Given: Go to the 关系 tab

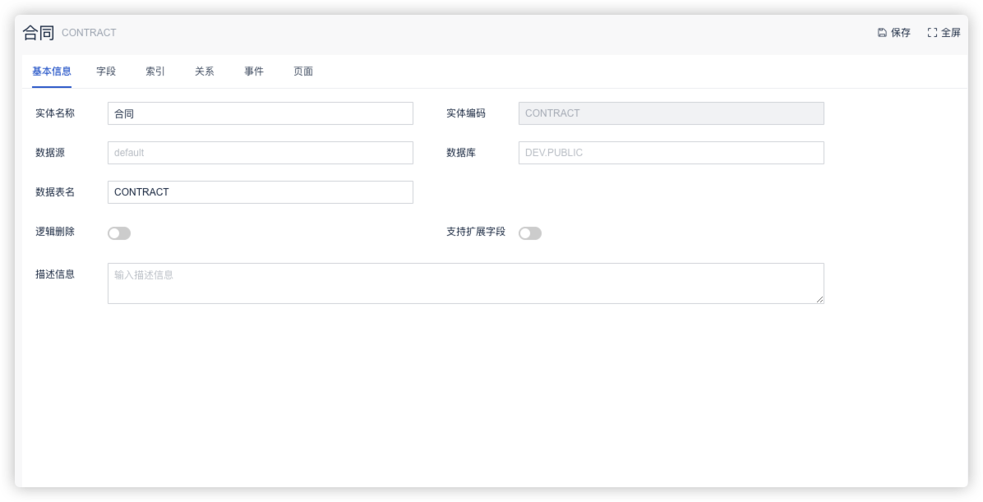Looking at the screenshot, I should (205, 71).
